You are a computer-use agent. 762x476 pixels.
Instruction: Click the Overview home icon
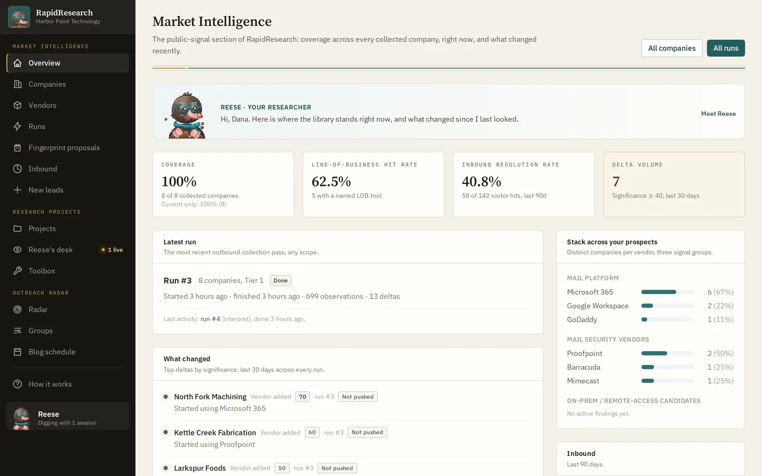[x=17, y=63]
